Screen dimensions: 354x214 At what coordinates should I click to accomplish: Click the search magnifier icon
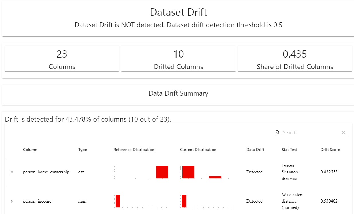point(278,132)
